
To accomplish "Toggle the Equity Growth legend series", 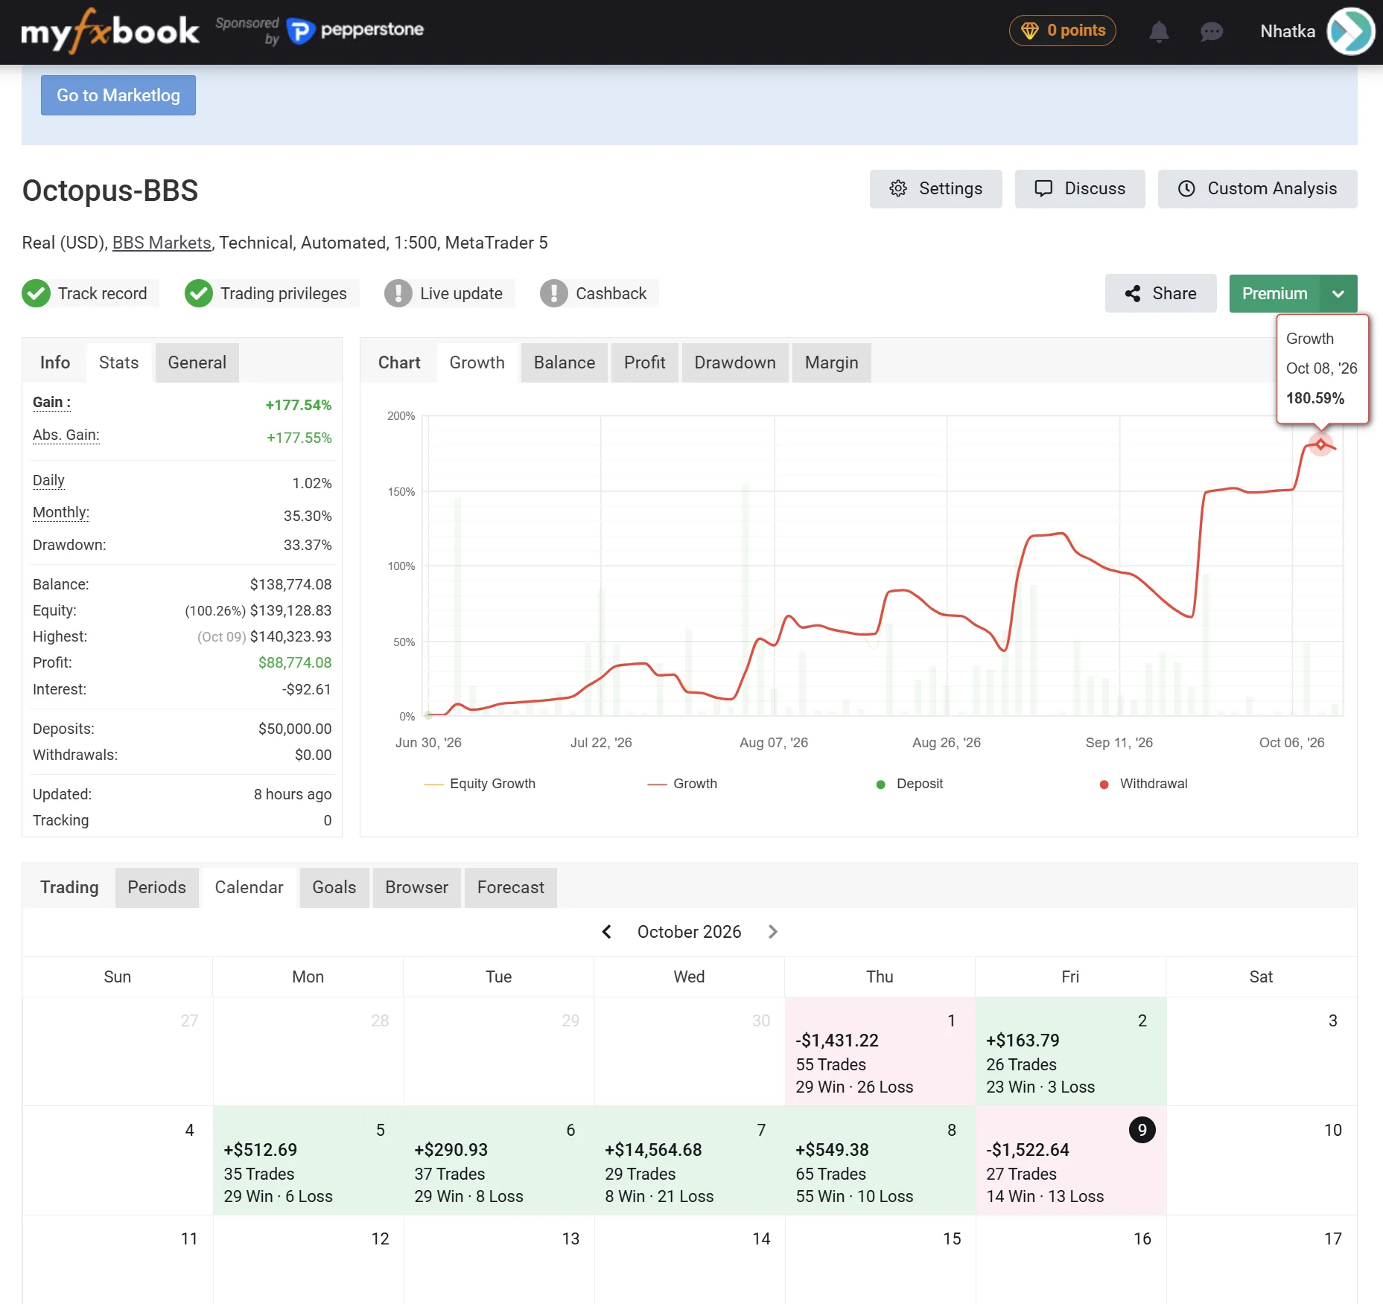I will click(480, 784).
